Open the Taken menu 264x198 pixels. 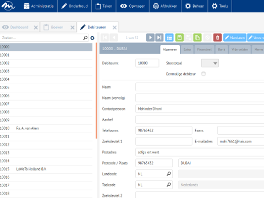pyautogui.click(x=104, y=6)
